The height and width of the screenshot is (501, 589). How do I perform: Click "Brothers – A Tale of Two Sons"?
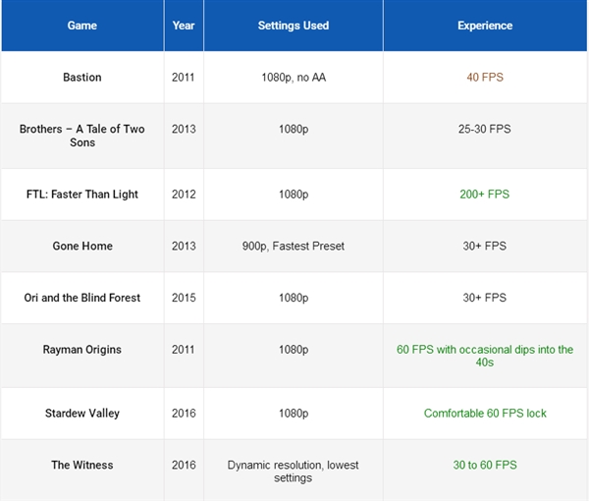[x=82, y=136]
